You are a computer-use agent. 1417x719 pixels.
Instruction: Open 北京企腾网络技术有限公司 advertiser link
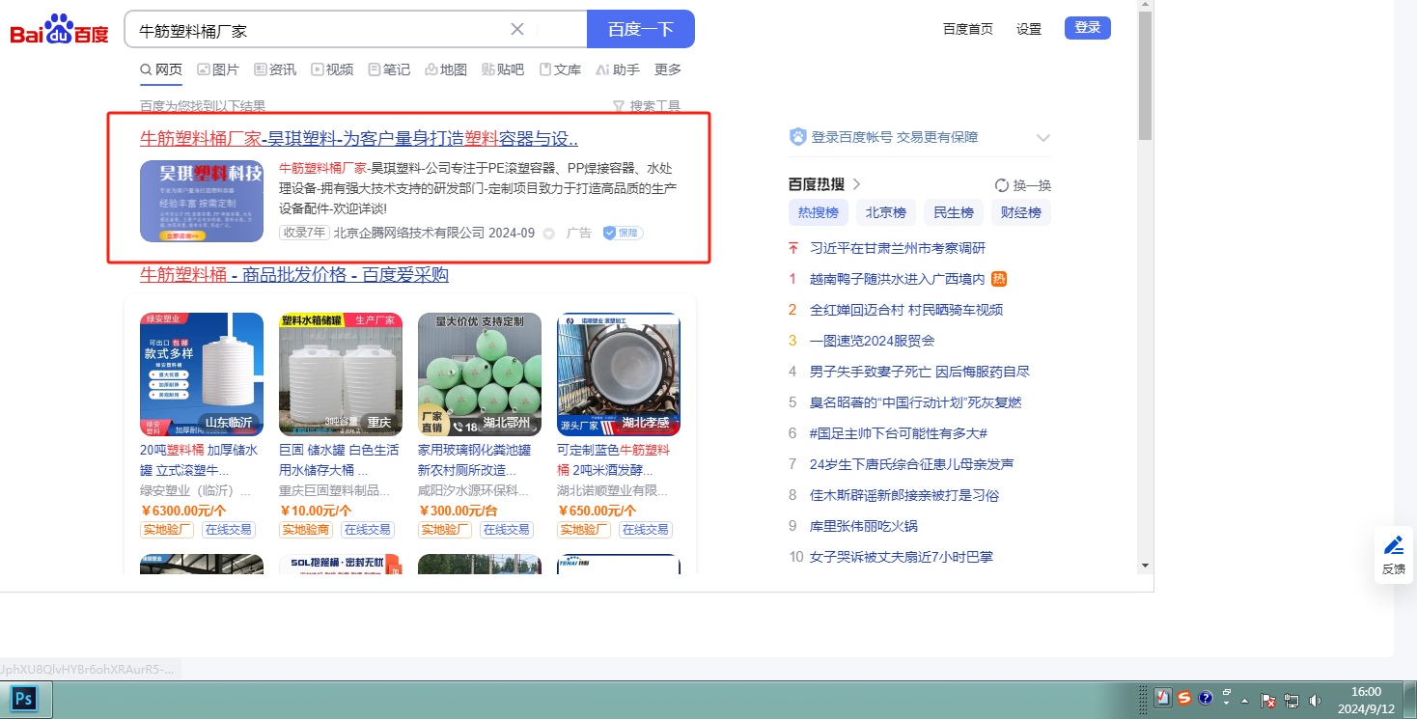tap(409, 233)
